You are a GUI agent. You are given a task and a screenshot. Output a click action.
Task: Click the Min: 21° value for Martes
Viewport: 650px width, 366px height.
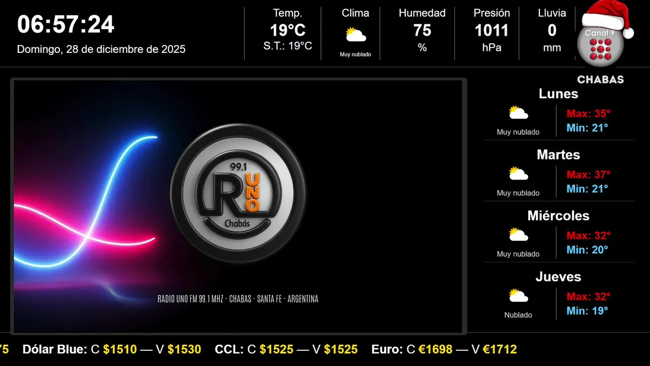[587, 189]
